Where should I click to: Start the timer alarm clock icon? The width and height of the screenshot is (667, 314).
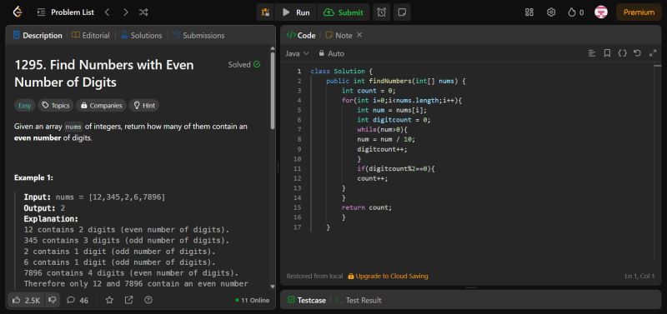coord(382,12)
